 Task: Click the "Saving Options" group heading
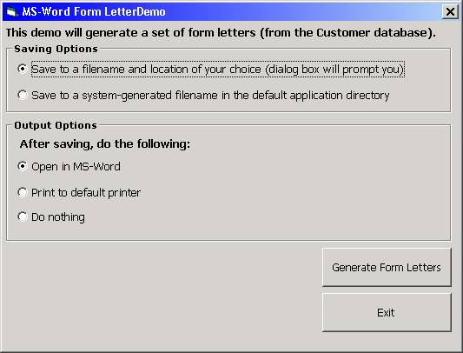[56, 49]
